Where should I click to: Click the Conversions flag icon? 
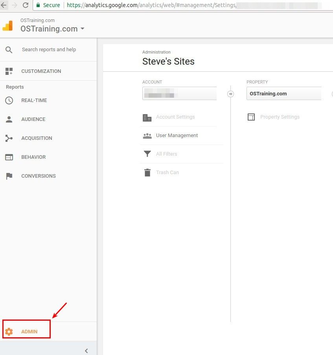pos(9,176)
